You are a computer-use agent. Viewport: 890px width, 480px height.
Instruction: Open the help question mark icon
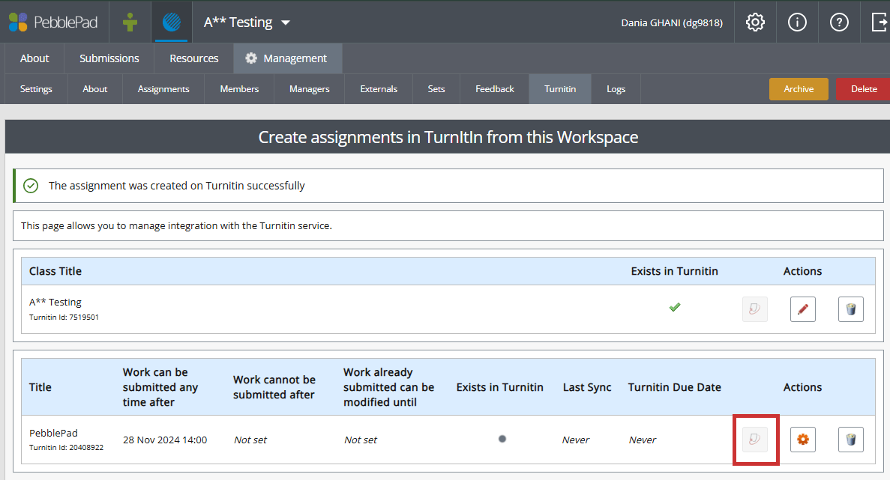tap(839, 22)
